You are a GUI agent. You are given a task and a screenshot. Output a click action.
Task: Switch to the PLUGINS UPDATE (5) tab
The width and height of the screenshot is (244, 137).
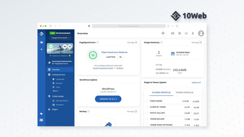point(161,93)
